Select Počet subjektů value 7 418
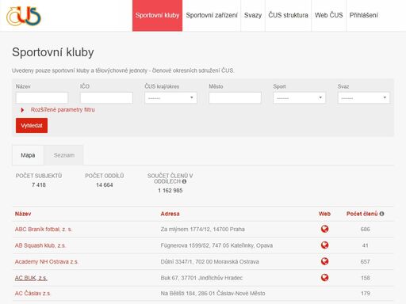This screenshot has height=304, width=406. [39, 185]
